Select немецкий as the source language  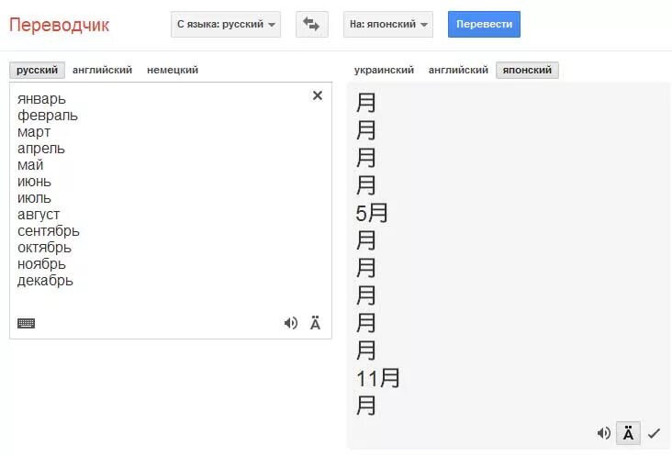point(173,70)
